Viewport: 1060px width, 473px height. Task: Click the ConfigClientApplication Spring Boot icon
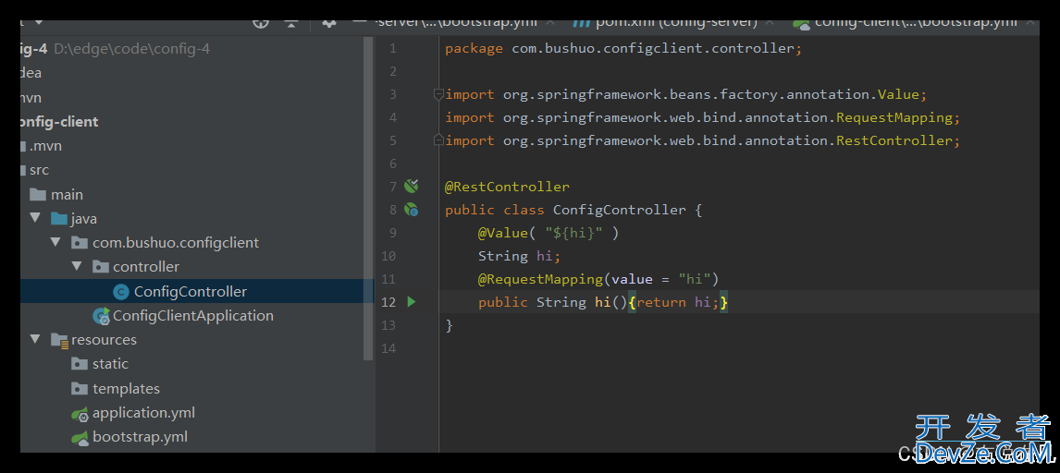[102, 316]
